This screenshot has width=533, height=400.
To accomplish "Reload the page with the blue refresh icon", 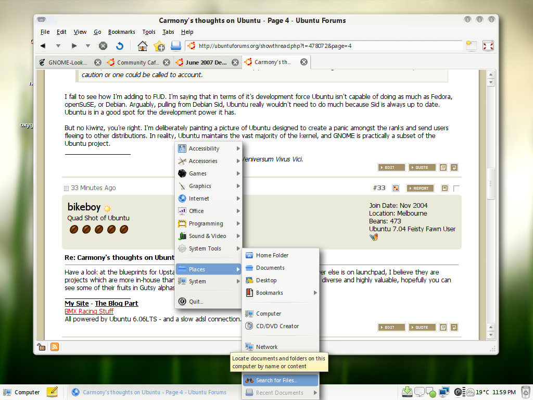I will [x=119, y=46].
